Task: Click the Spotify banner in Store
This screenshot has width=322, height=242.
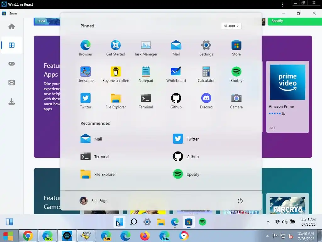Action: click(x=295, y=21)
